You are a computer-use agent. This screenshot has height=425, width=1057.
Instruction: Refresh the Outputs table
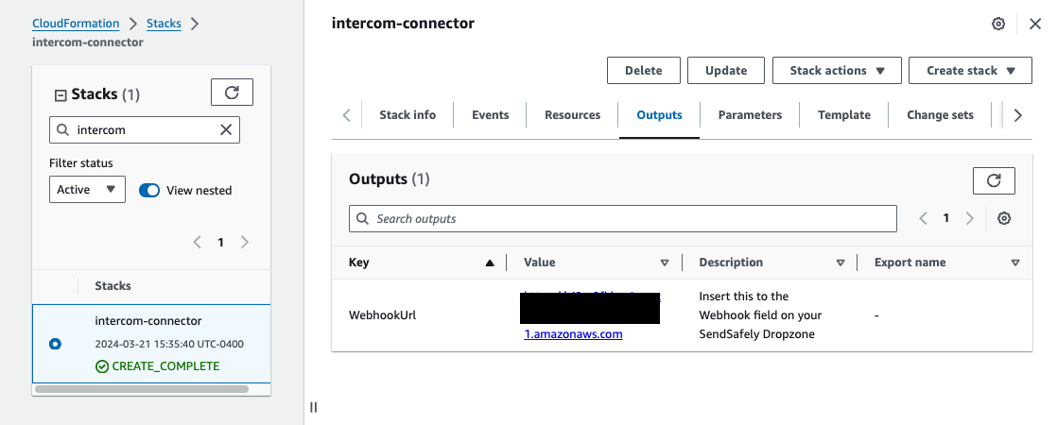994,180
